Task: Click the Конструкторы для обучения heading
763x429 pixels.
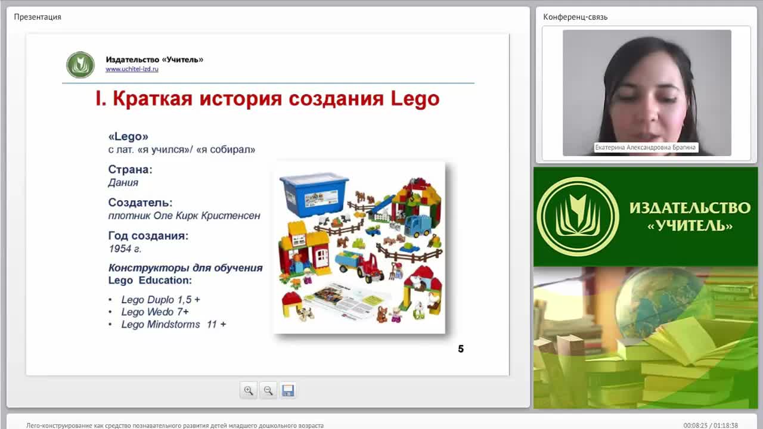Action: point(185,268)
